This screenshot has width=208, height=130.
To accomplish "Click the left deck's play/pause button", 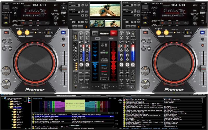I will (x=6, y=84).
